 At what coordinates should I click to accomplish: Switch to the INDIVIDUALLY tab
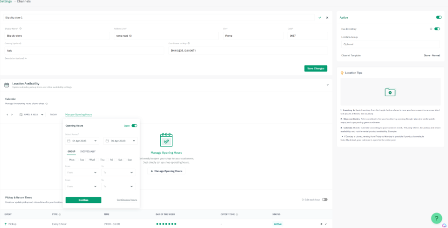(88, 151)
